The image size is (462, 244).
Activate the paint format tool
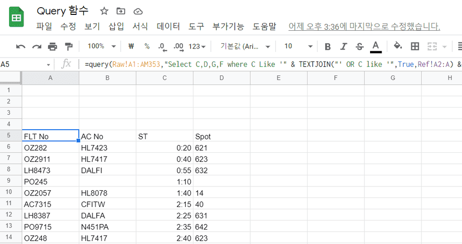point(69,47)
